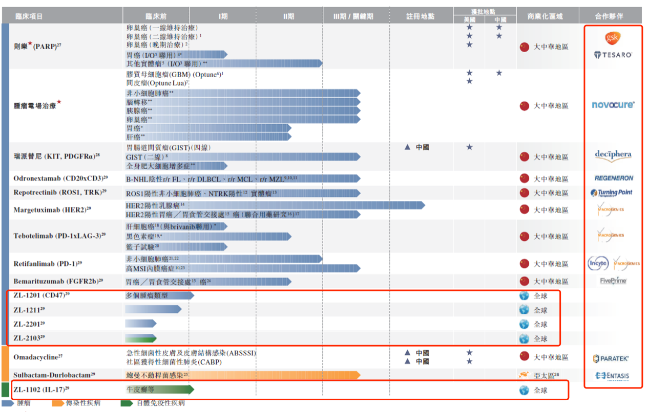
Task: Click the China flag in 腫瘤電場治療 row
Action: 524,106
